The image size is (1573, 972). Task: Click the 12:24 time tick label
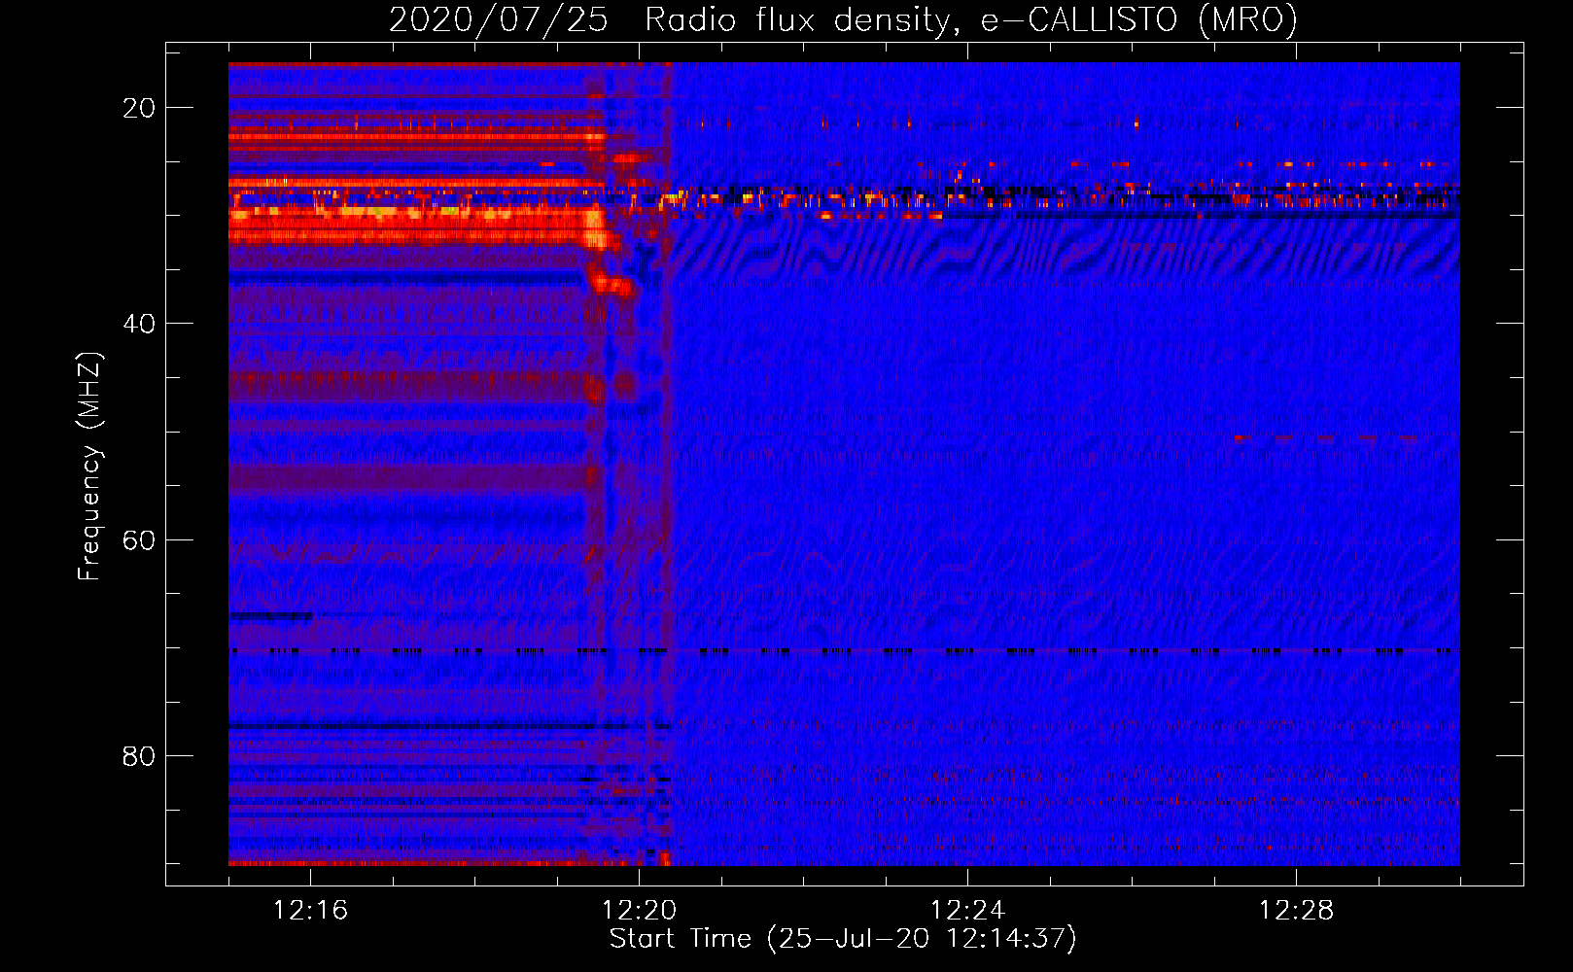967,910
